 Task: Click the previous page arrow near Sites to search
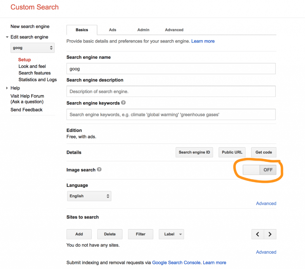point(258,234)
